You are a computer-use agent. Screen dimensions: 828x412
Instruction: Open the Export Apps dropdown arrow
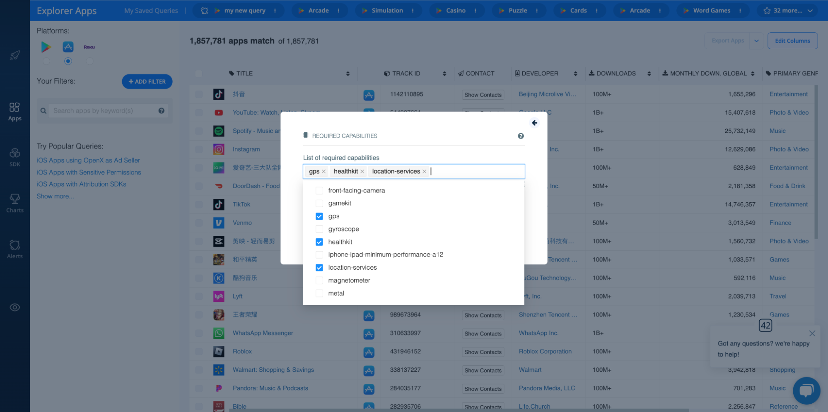coord(756,41)
